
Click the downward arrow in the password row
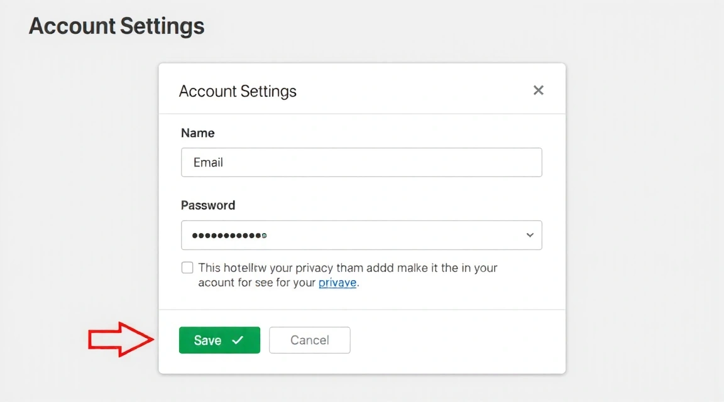[x=529, y=234]
